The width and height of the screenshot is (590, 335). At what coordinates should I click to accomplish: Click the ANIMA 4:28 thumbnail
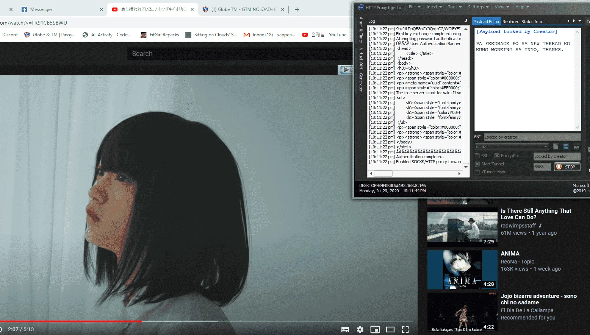pos(462,270)
